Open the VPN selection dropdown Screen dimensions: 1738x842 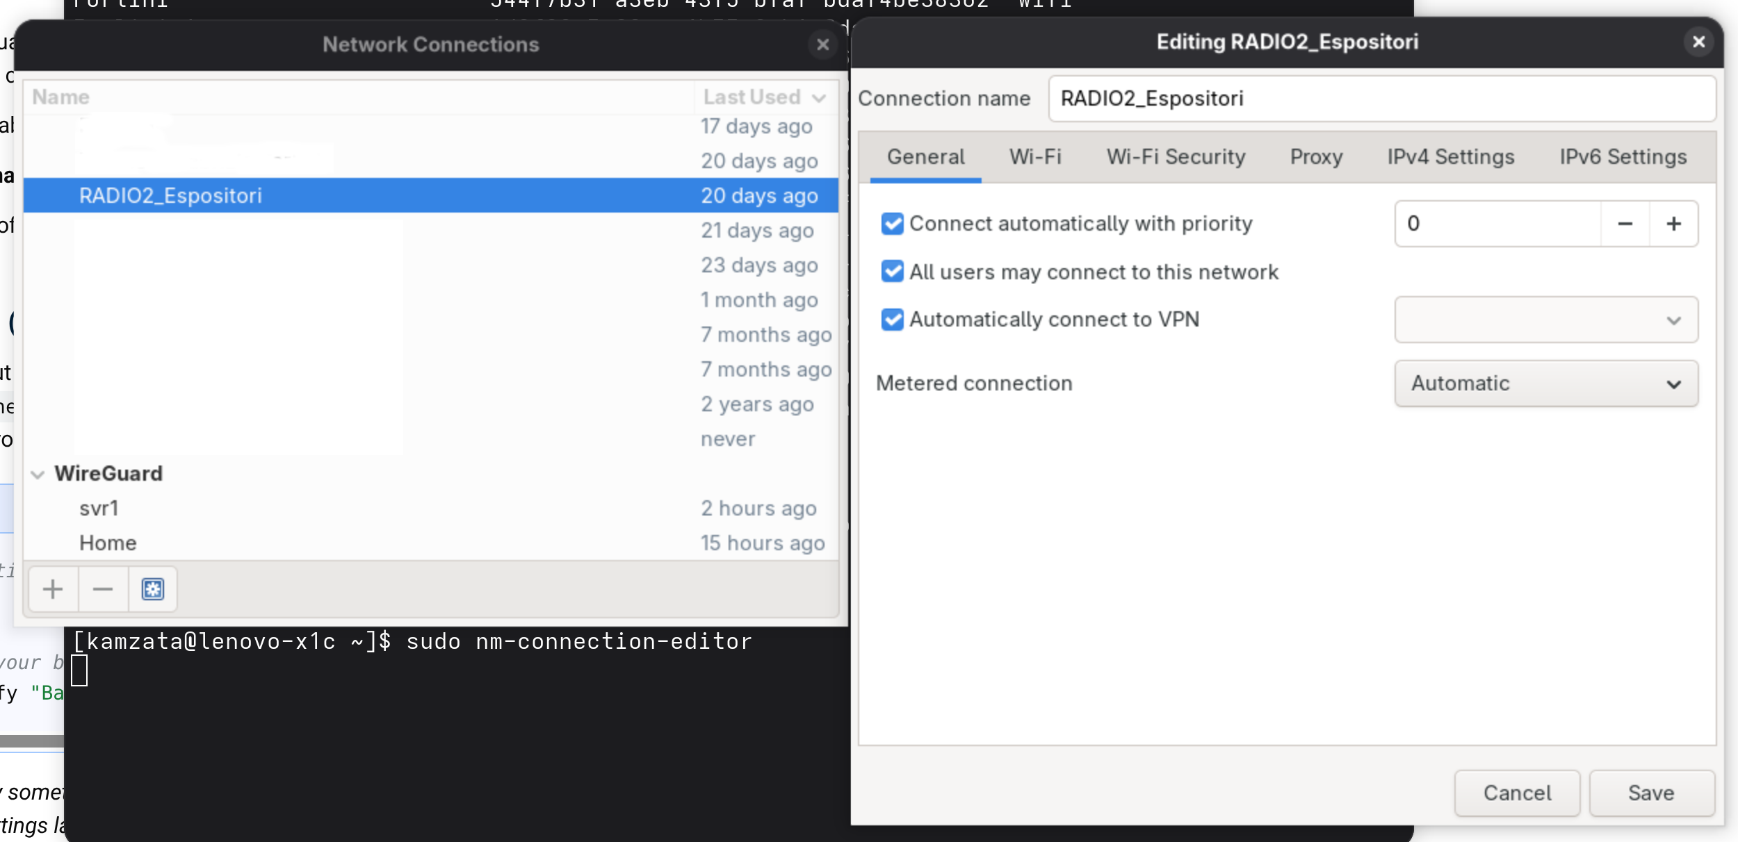pyautogui.click(x=1545, y=320)
